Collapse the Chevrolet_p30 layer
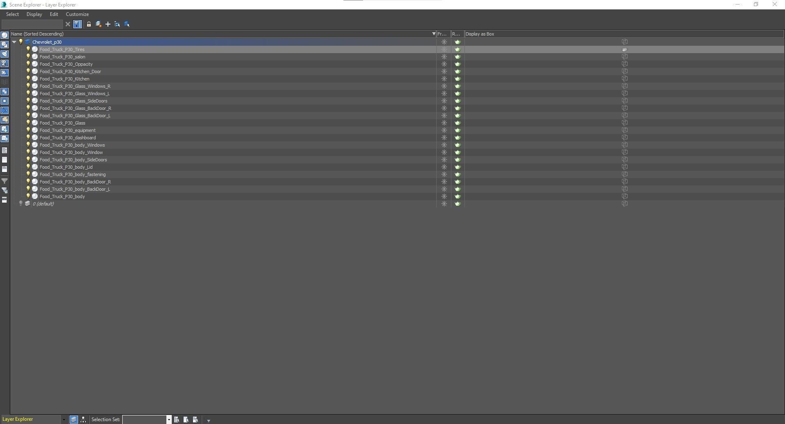 (x=14, y=42)
